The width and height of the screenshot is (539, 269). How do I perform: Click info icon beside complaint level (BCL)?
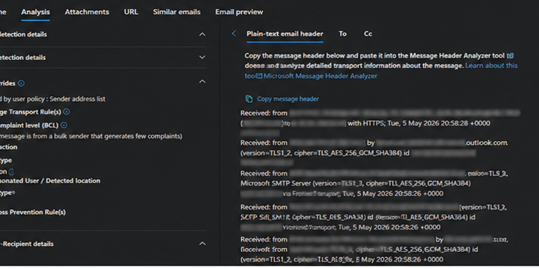pyautogui.click(x=63, y=126)
